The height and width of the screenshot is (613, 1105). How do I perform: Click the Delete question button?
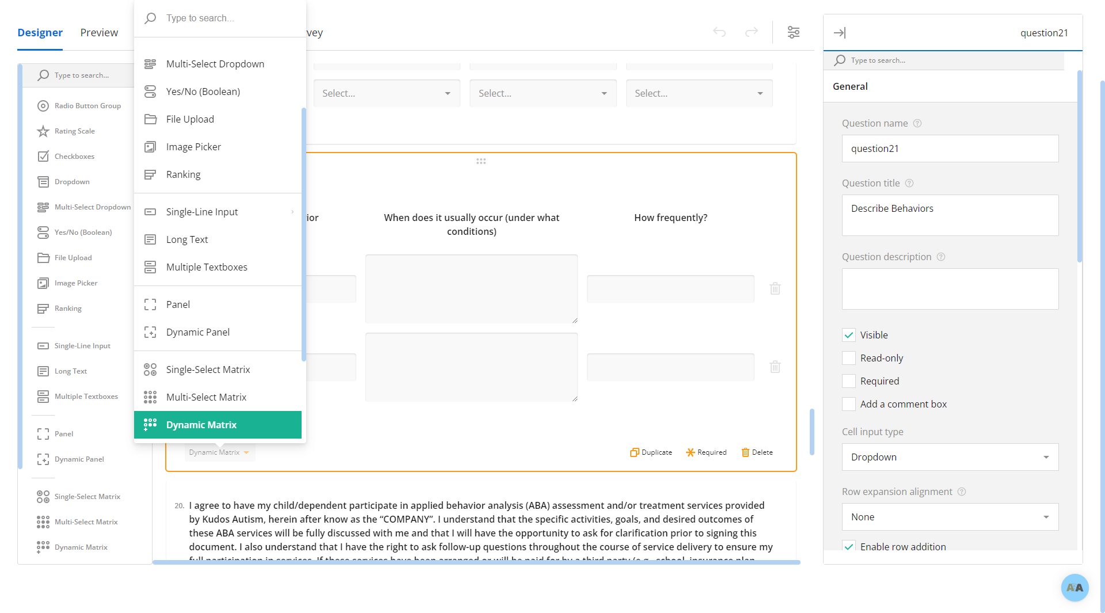pyautogui.click(x=757, y=452)
